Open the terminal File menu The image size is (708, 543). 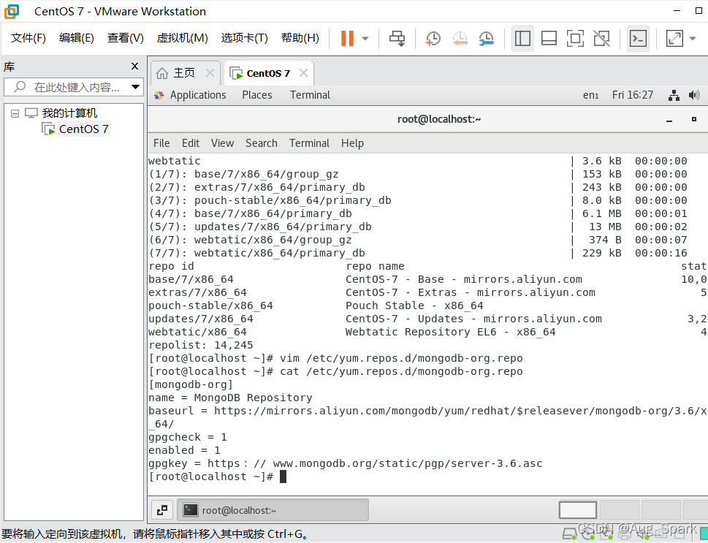[161, 143]
